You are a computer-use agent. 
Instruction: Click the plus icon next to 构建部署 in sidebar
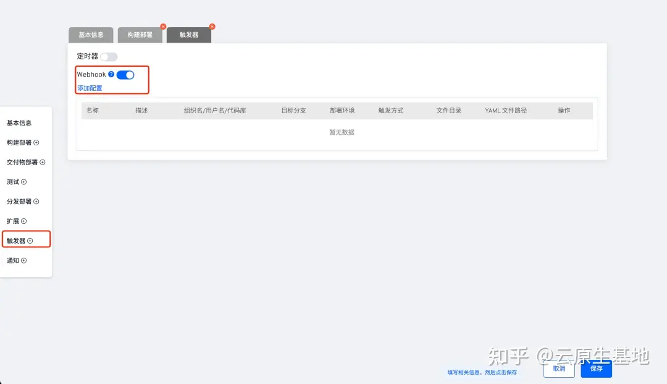pos(37,142)
